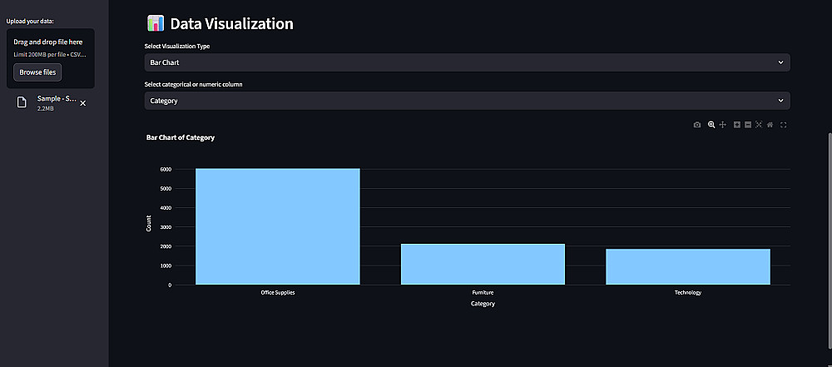Click the Count y-axis title

click(x=149, y=224)
